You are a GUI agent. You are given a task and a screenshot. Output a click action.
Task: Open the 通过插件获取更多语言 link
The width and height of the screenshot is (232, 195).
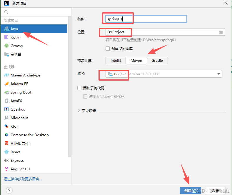23,179
